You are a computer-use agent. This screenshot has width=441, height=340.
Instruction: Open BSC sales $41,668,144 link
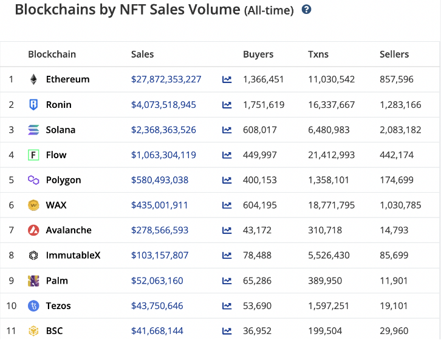point(157,331)
